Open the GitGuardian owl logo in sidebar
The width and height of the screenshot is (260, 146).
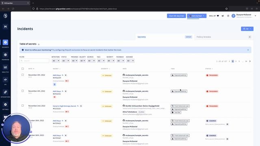tap(5, 16)
